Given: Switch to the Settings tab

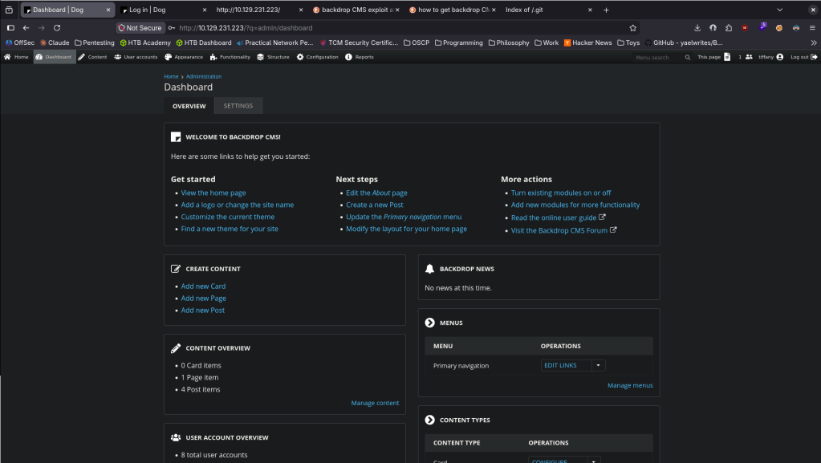Looking at the screenshot, I should [x=238, y=106].
